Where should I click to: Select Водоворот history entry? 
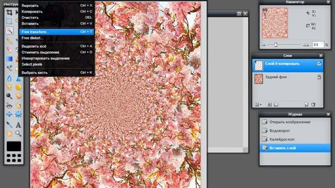(x=295, y=131)
